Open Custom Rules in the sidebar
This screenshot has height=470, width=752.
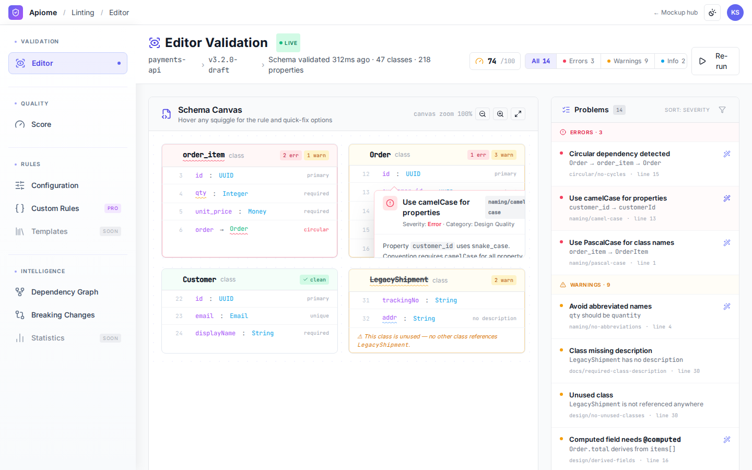(68, 208)
